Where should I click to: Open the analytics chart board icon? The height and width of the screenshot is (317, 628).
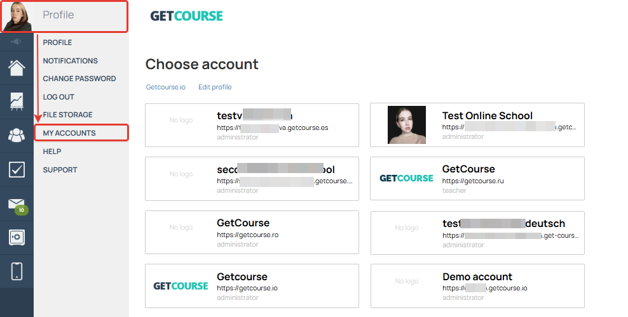(17, 102)
